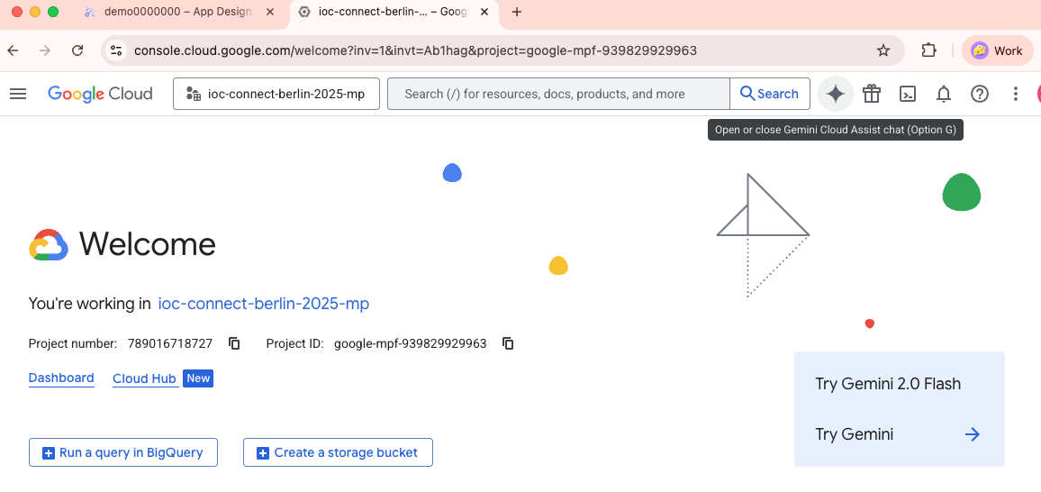Click the blue Search button
1041x492 pixels.
click(x=769, y=94)
